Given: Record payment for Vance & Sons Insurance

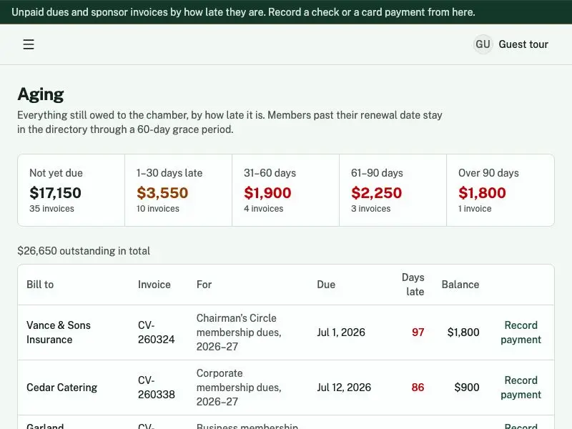Looking at the screenshot, I should tap(521, 332).
